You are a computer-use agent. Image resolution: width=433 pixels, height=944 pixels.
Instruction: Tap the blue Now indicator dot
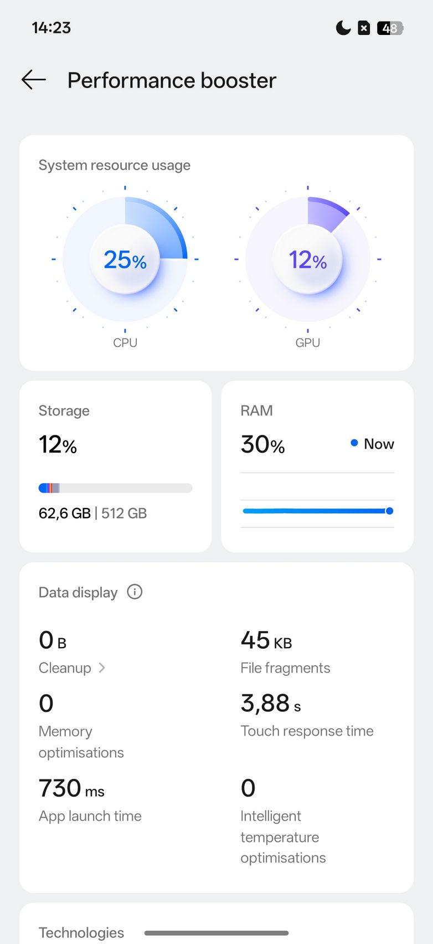click(354, 443)
